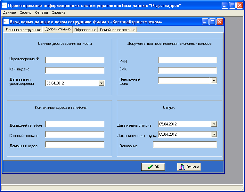
Task: Click the Сотовый телефон field
Action: click(75, 134)
